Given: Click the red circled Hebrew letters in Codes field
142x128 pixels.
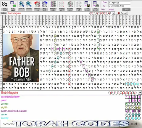Looking at the screenshot, I should (100, 13).
